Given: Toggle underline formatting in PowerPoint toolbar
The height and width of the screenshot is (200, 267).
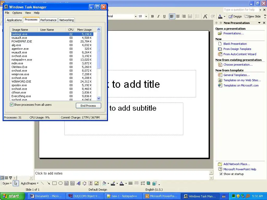Looking at the screenshot, I should click(x=164, y=16).
